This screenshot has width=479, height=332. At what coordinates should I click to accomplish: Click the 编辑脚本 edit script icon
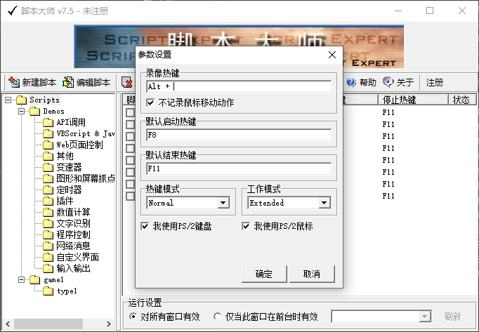pos(68,82)
